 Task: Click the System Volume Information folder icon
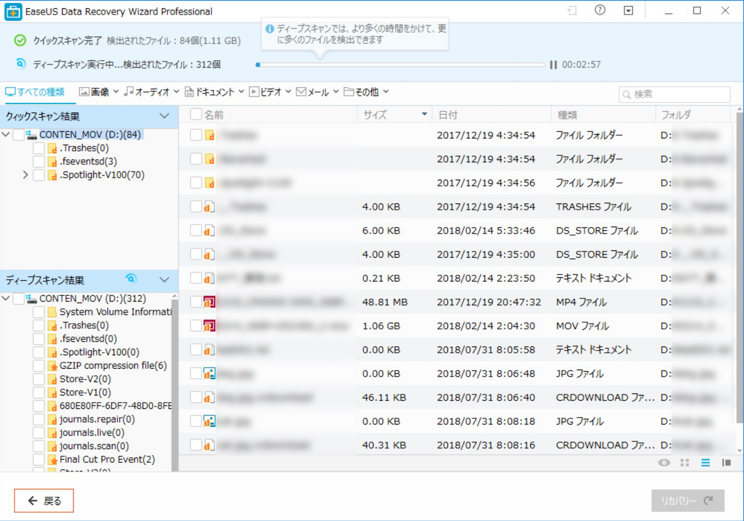tap(53, 312)
